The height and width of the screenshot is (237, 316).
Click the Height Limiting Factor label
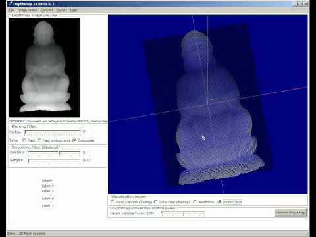(x=132, y=213)
